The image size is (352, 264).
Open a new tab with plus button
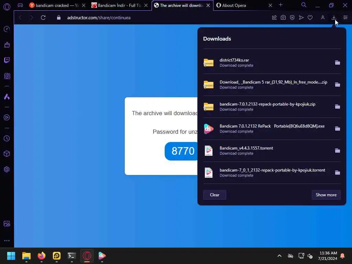pyautogui.click(x=280, y=5)
